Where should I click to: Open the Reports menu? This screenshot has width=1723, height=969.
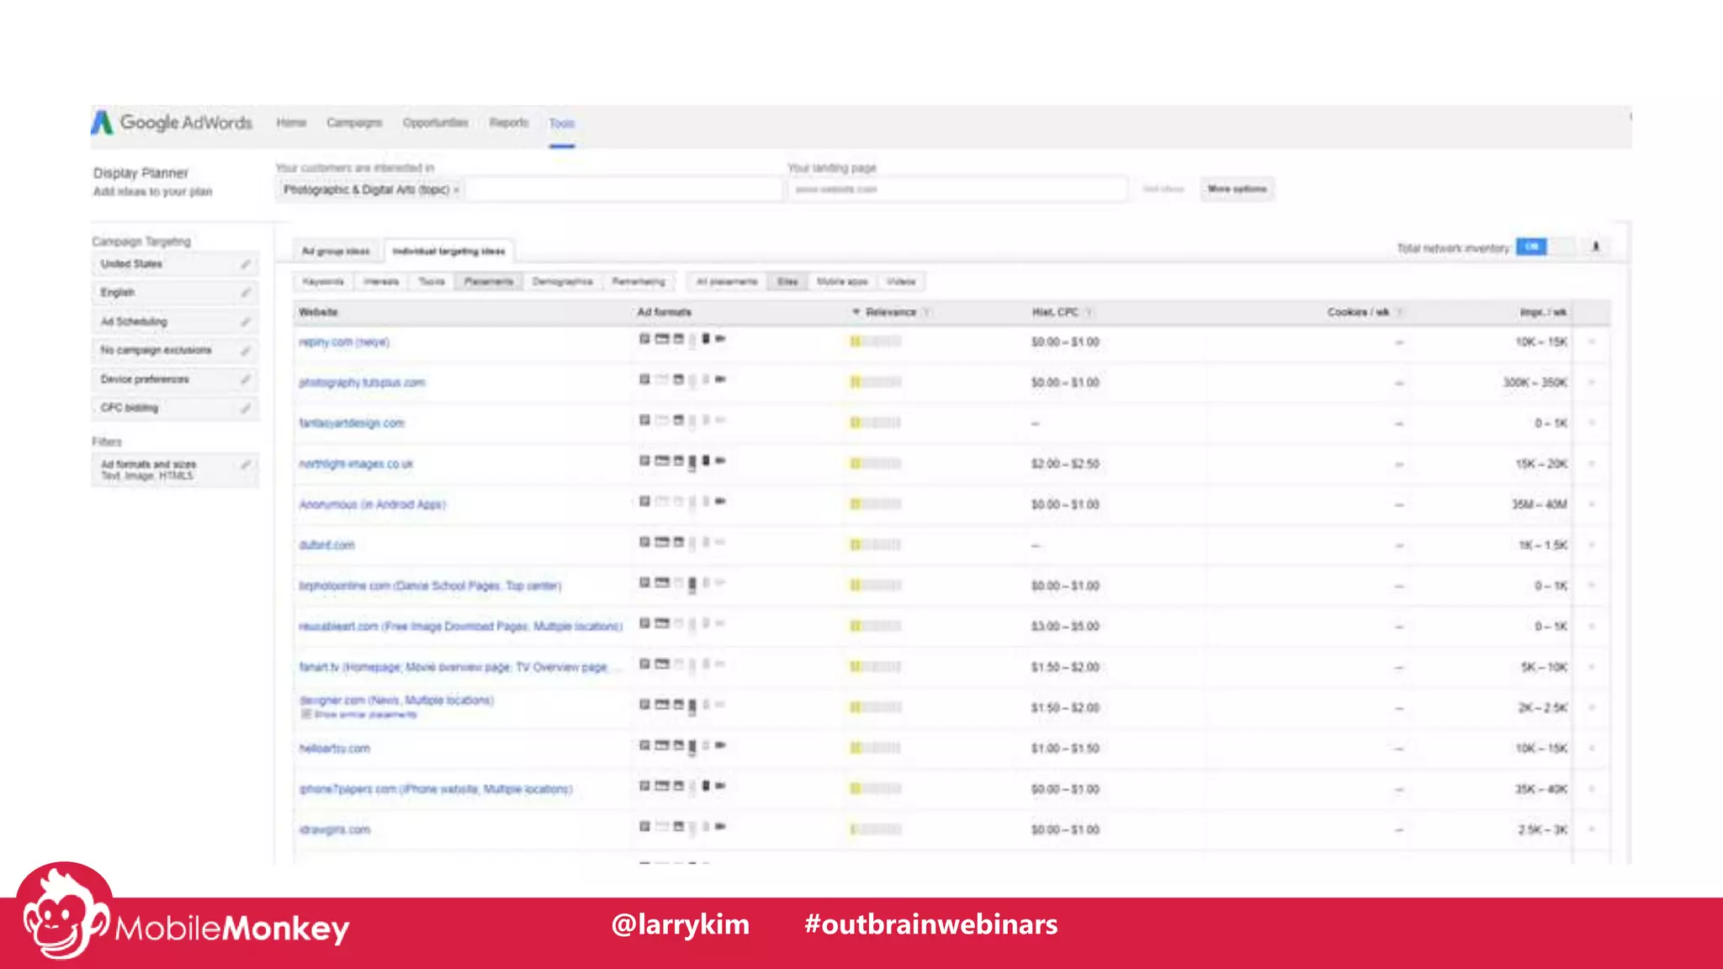(x=509, y=123)
